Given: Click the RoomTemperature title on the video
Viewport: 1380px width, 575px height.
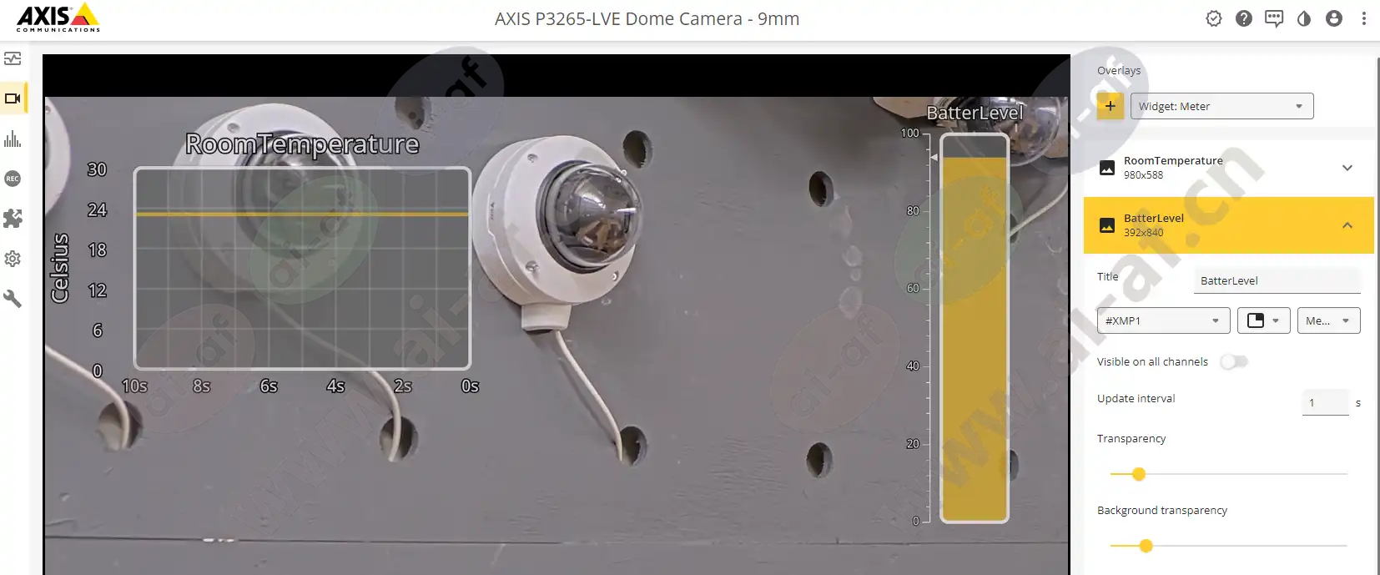Looking at the screenshot, I should click(x=302, y=144).
